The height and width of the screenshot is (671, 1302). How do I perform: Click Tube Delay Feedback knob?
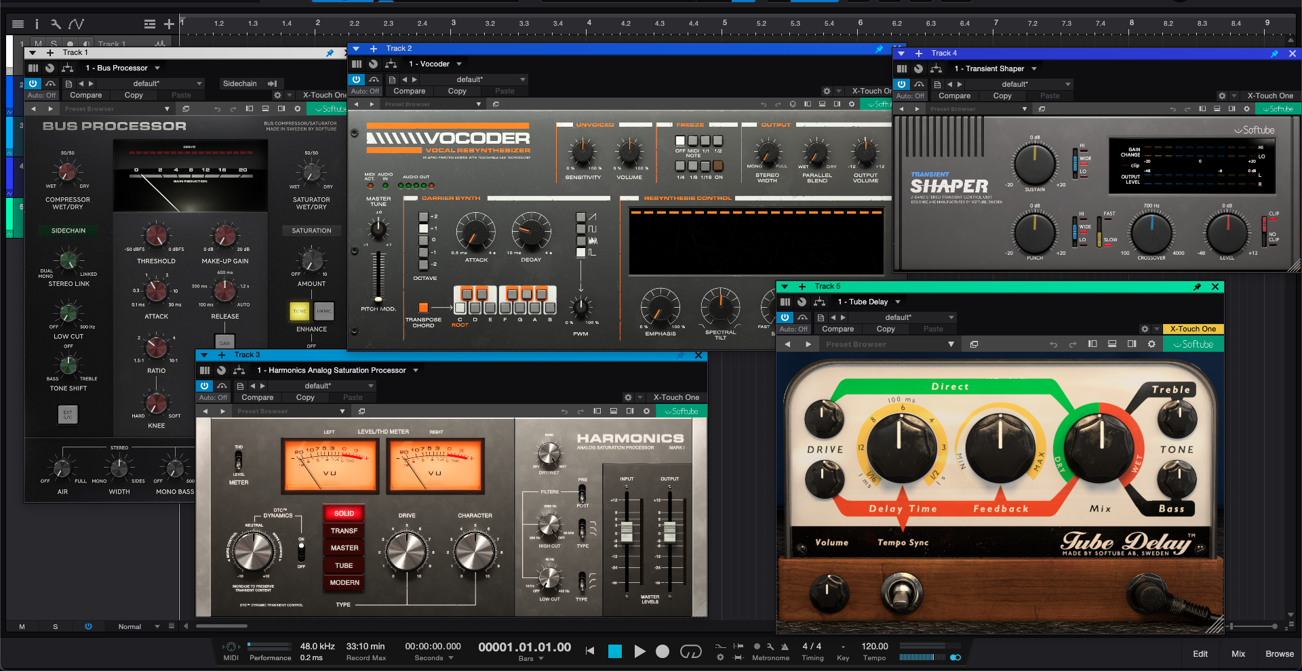click(x=1000, y=448)
